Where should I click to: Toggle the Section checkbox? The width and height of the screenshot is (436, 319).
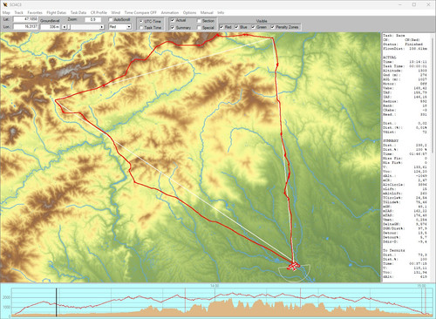tap(199, 21)
